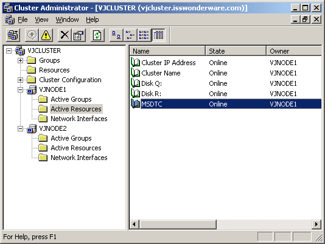Sort by the State column header
This screenshot has height=244, width=325.
point(236,51)
